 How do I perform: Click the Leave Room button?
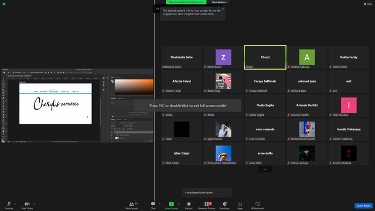point(363,206)
